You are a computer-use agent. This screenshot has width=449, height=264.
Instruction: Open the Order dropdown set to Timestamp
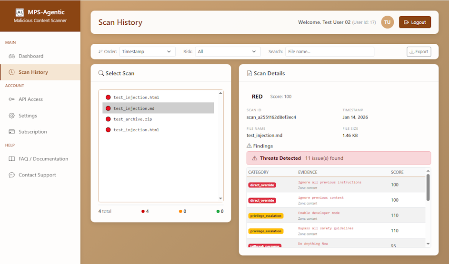(147, 51)
